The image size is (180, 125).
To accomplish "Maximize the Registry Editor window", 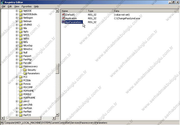I will (173, 2).
